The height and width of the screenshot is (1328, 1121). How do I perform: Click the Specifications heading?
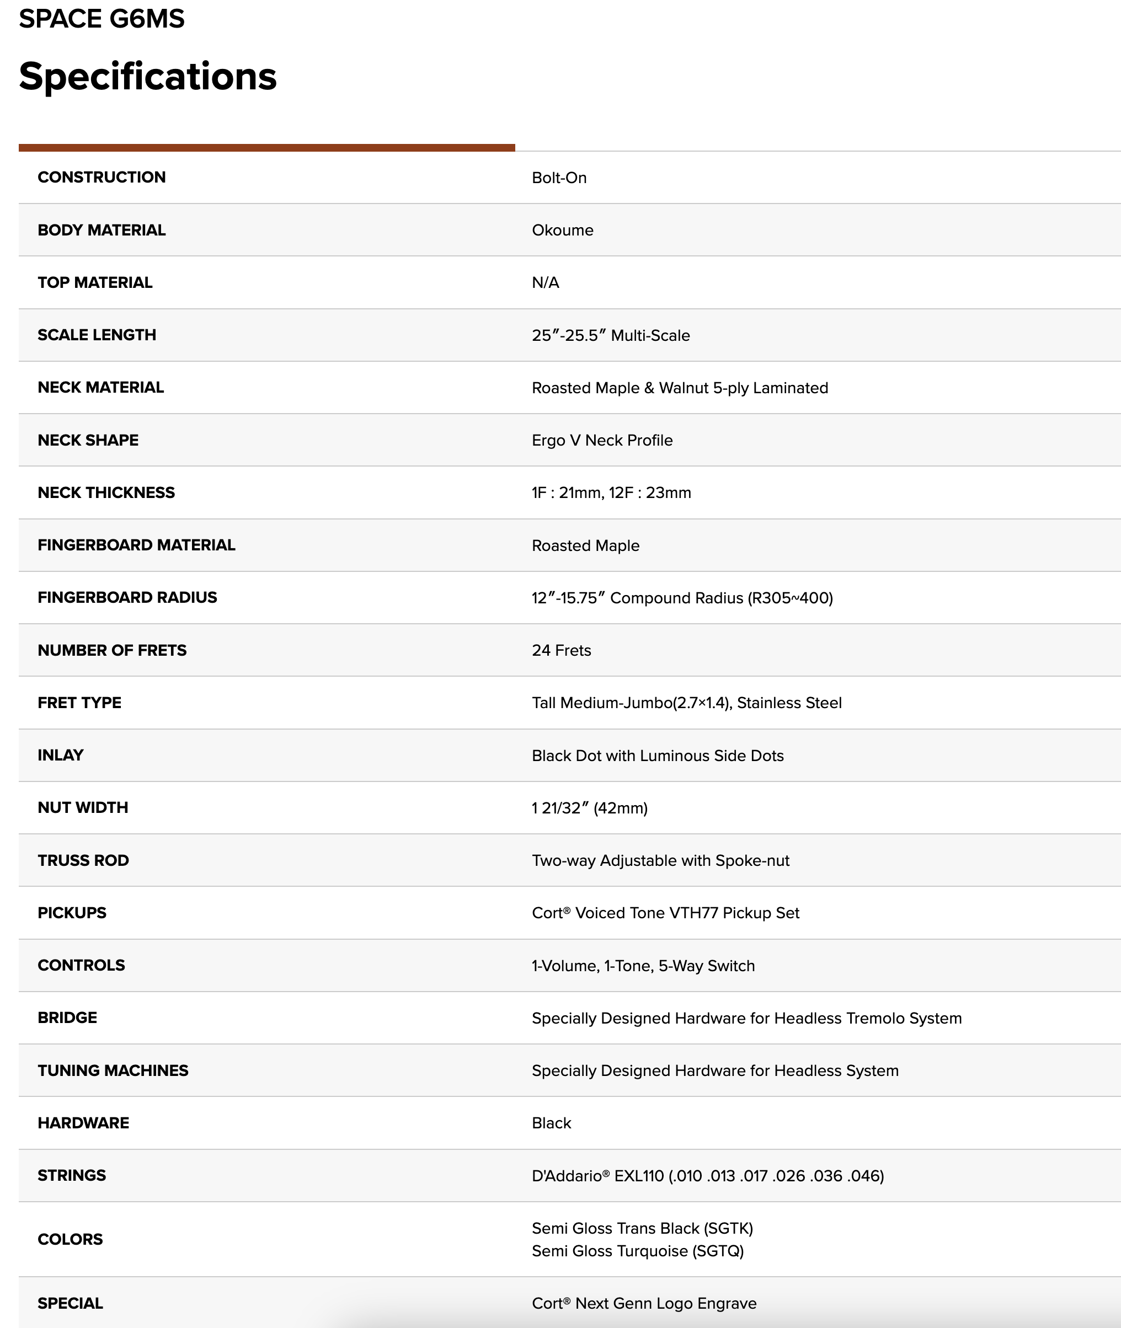coord(147,77)
